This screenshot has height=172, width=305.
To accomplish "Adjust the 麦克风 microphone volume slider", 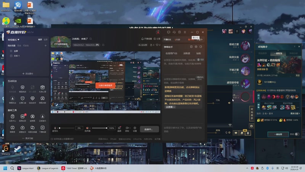I will pos(66,128).
